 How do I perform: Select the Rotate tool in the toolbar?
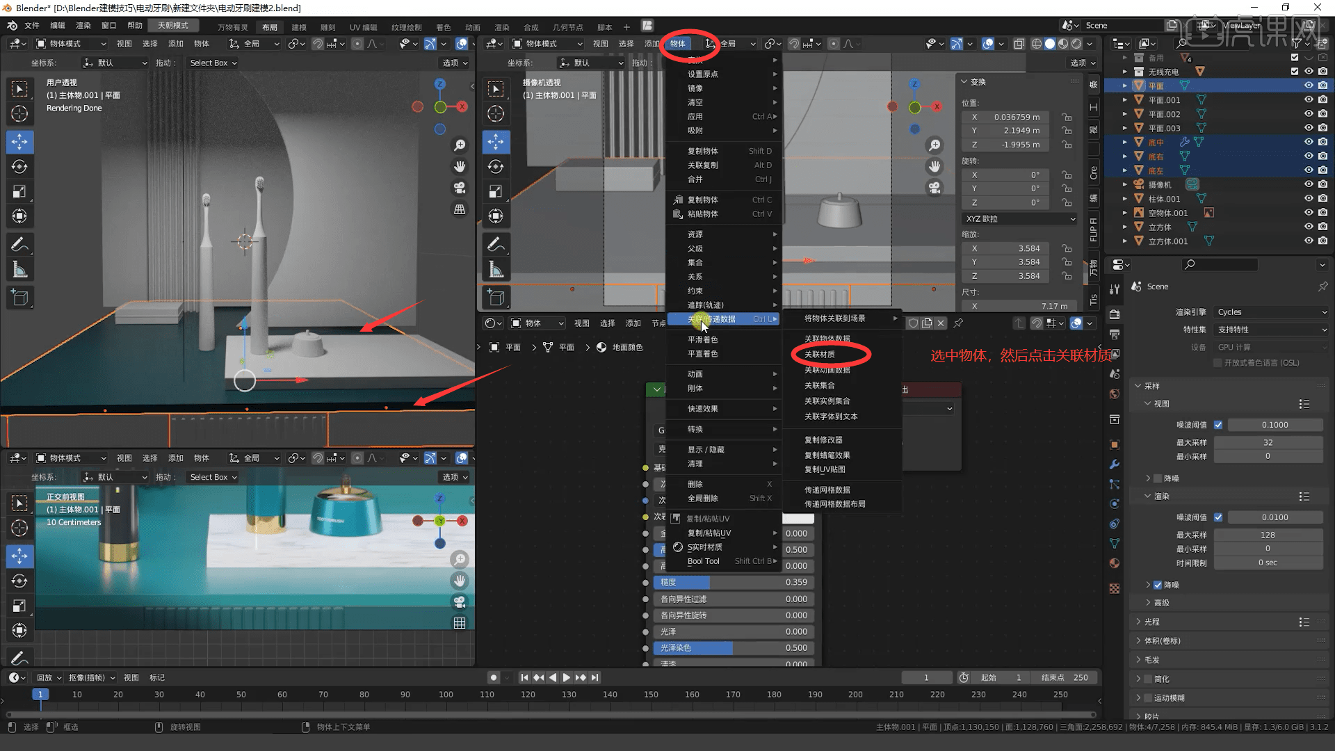click(19, 166)
